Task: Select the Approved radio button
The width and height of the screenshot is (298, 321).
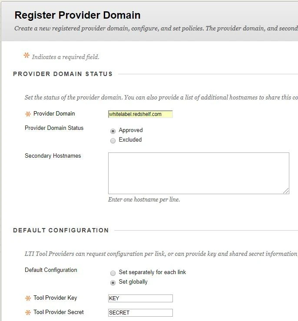Action: click(x=113, y=130)
